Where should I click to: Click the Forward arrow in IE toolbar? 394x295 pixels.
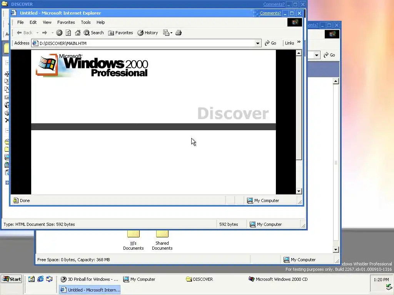45,33
